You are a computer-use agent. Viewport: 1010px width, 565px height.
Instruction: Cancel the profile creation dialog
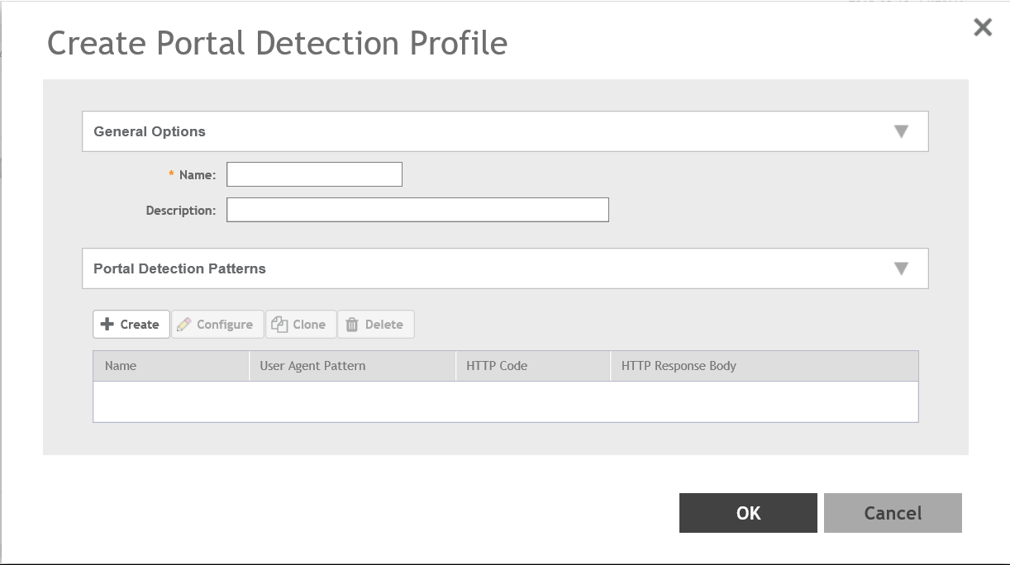[893, 513]
